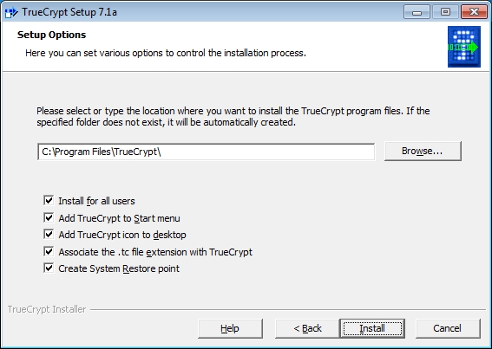The height and width of the screenshot is (349, 492).
Task: Click the TrueCrypt Installer label at the bottom
Action: [x=47, y=309]
